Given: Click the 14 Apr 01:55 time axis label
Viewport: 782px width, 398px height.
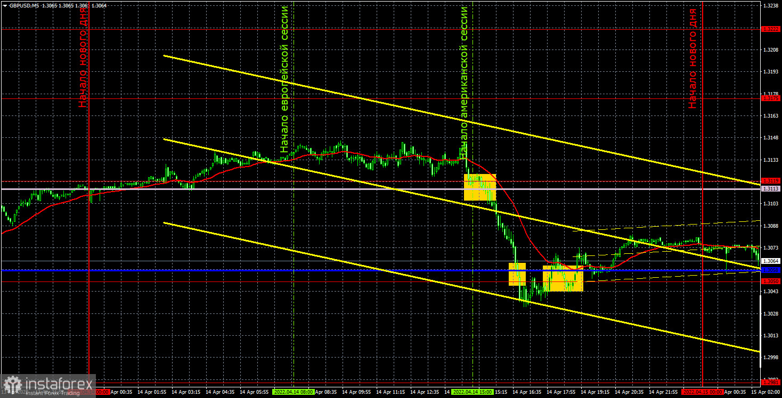Looking at the screenshot, I should [x=151, y=392].
